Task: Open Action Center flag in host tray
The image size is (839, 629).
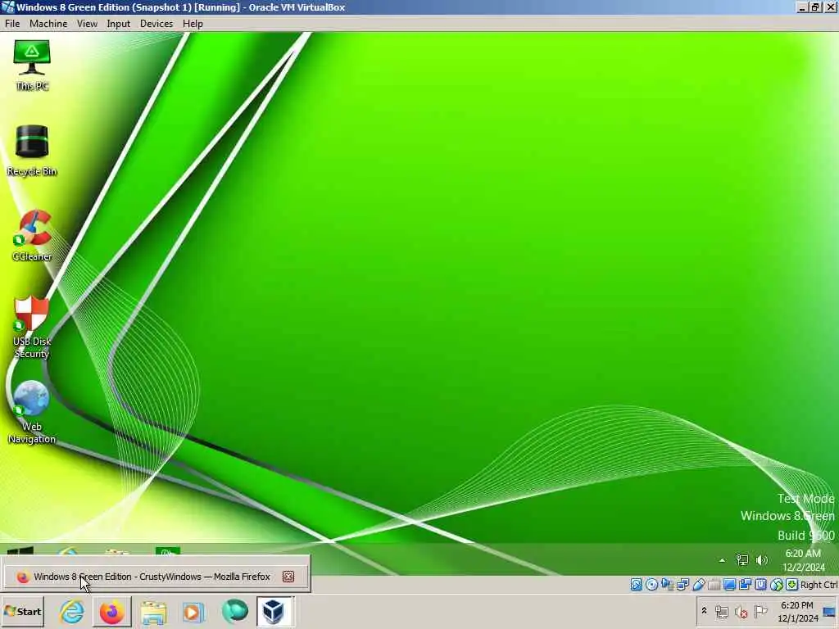Action: click(761, 611)
